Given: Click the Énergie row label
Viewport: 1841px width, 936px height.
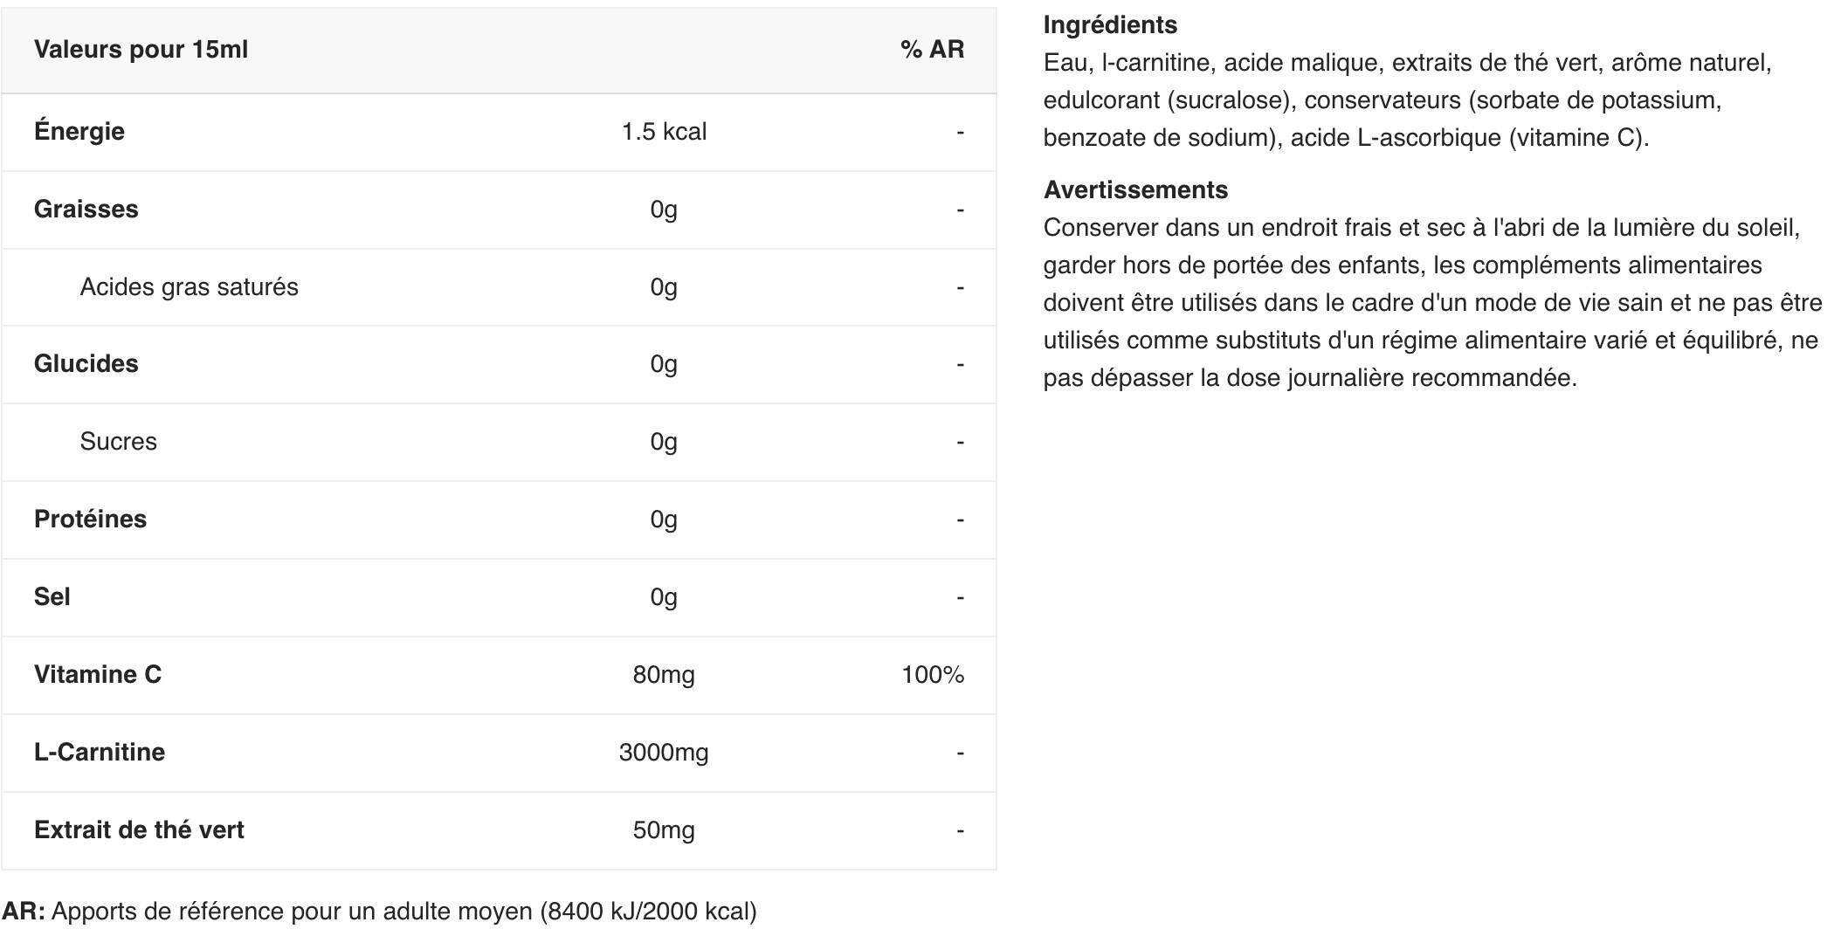Looking at the screenshot, I should [x=79, y=132].
